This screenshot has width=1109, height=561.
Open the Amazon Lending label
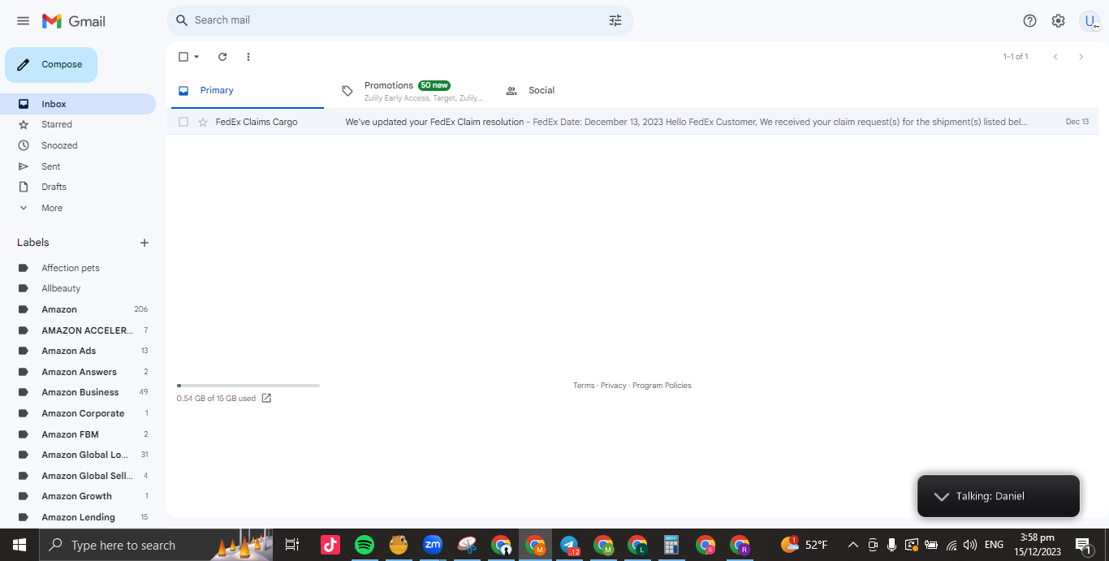click(x=78, y=517)
